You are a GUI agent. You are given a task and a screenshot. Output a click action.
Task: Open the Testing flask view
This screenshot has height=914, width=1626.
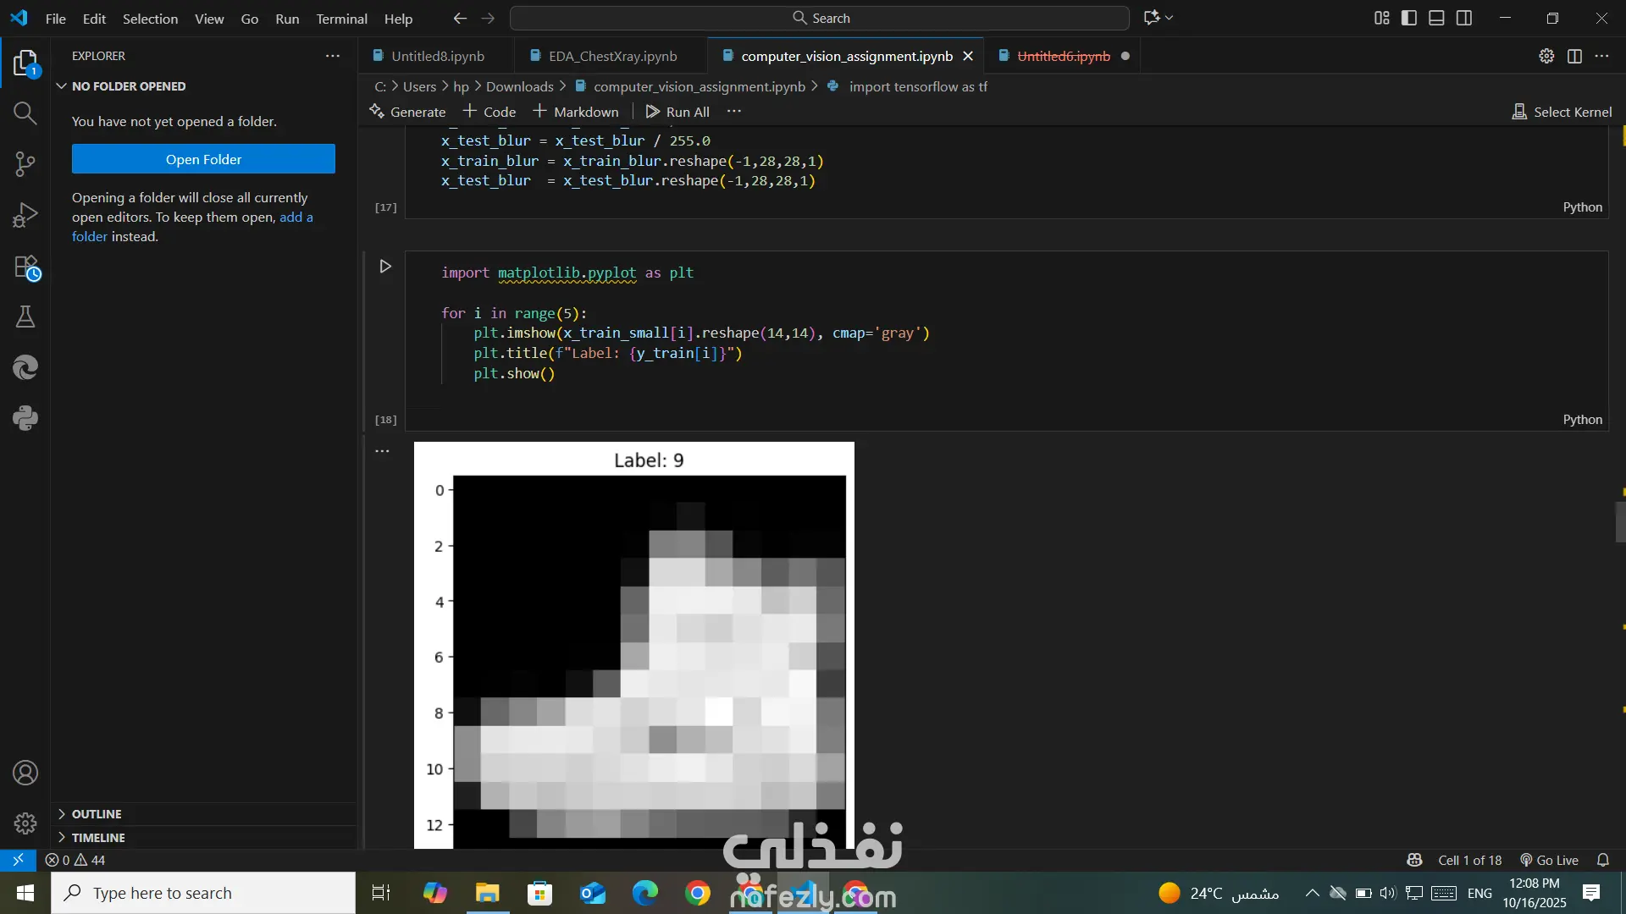point(25,317)
